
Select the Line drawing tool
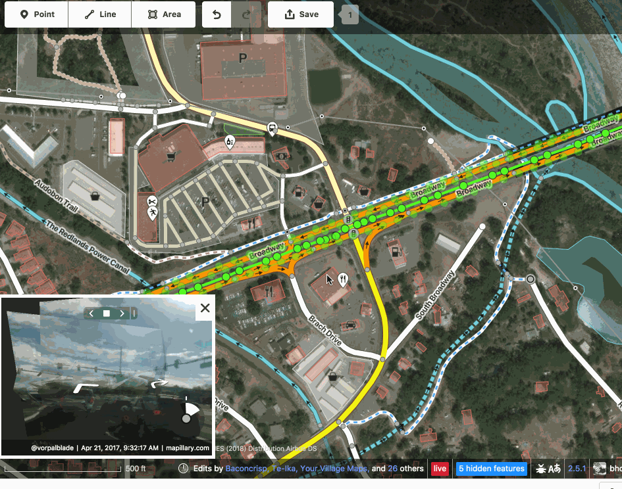100,14
